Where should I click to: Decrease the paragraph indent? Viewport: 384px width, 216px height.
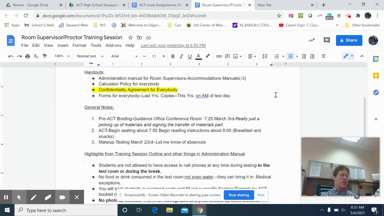coord(304,56)
